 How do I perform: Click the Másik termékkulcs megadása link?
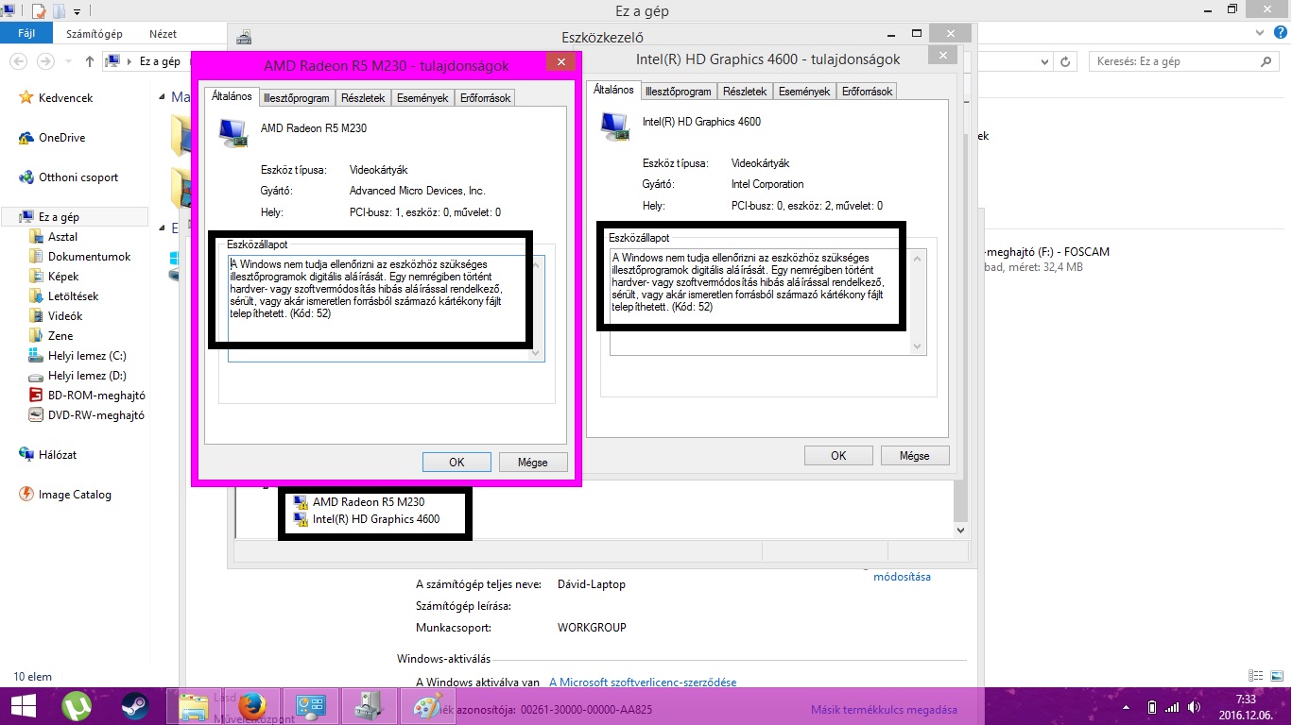click(x=884, y=710)
